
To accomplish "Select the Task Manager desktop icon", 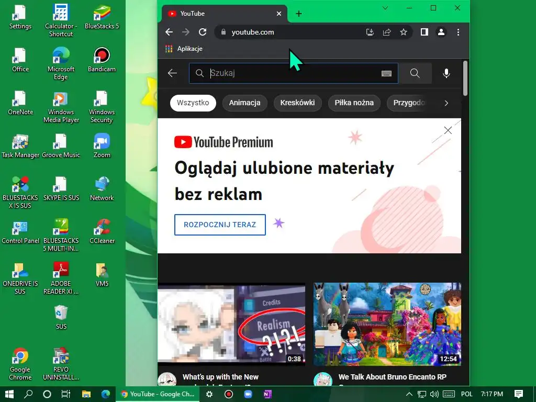I will click(x=20, y=146).
